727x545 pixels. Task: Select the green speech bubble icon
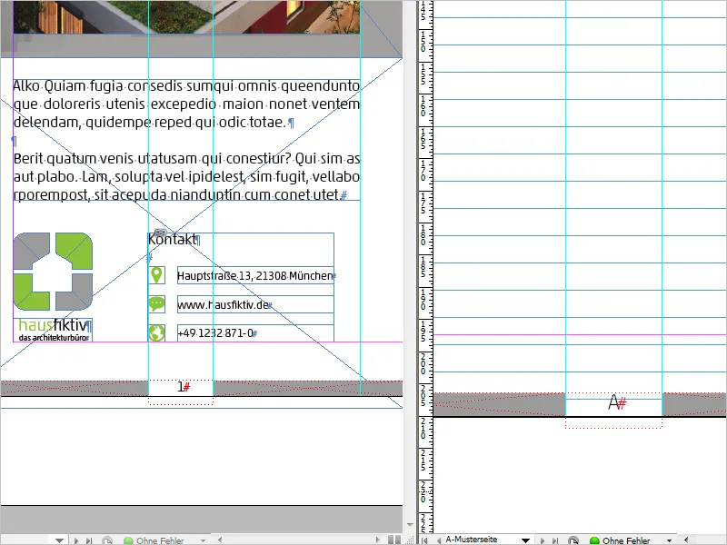click(156, 304)
